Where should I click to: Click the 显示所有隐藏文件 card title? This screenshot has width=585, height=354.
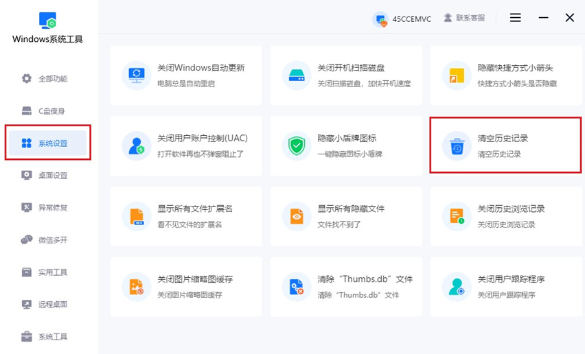pyautogui.click(x=351, y=209)
